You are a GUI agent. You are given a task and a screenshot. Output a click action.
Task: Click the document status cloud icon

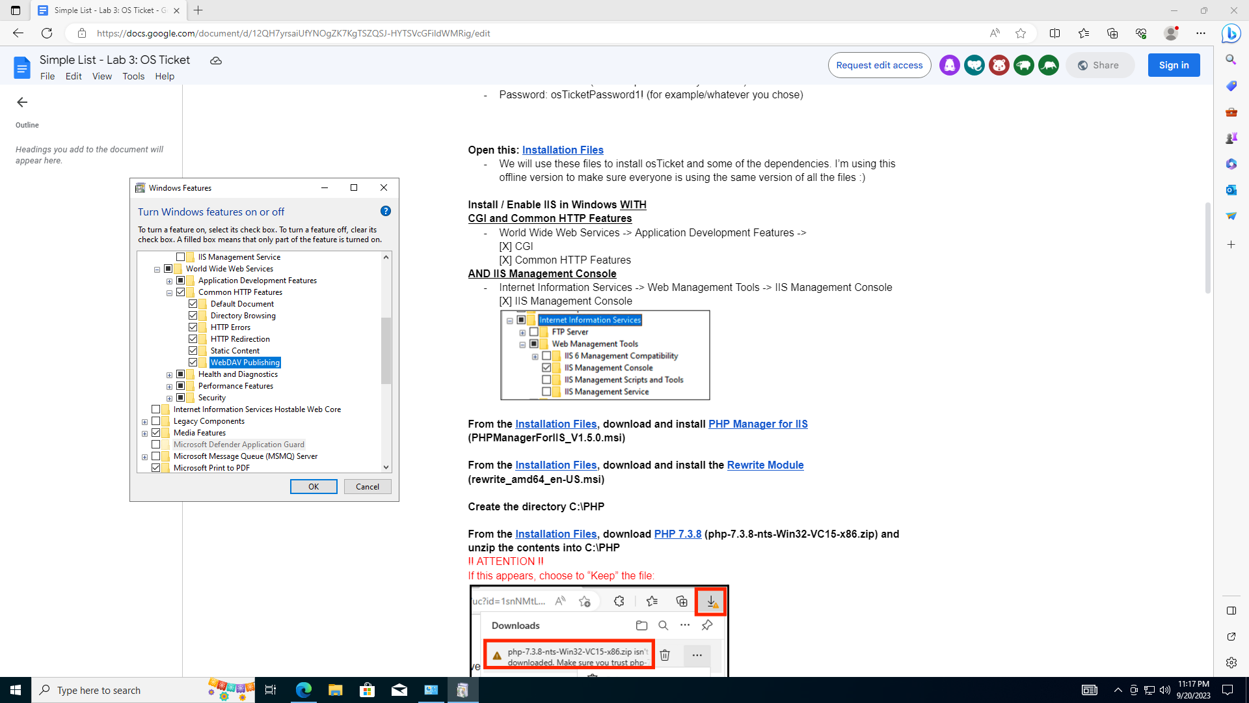click(215, 61)
